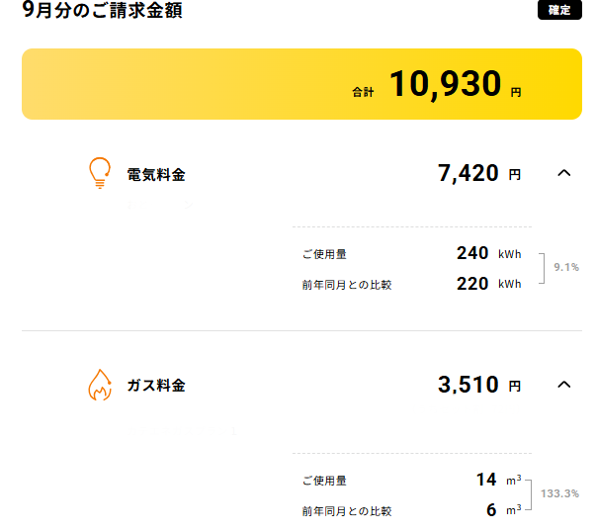Click the 240 kWh usage value
596x531 pixels.
[489, 253]
